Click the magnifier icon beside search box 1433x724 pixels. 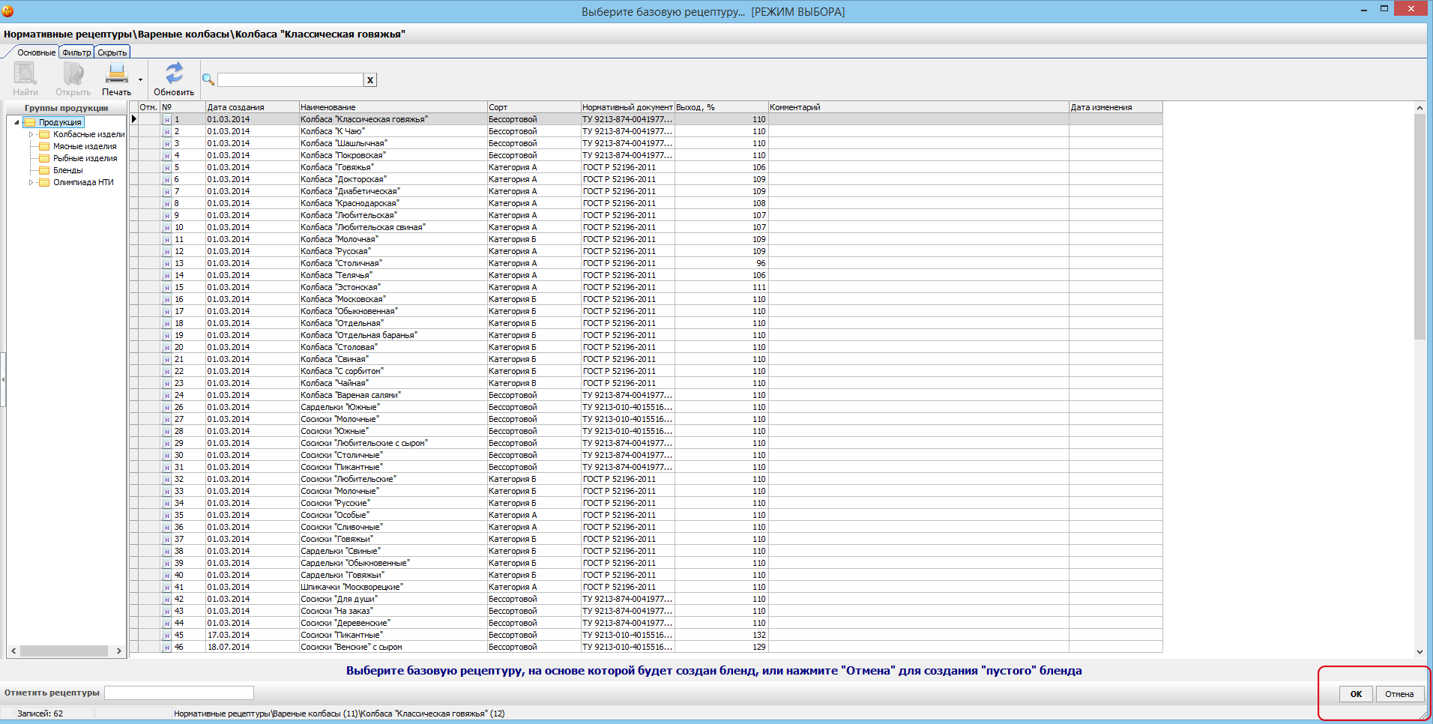click(x=208, y=80)
